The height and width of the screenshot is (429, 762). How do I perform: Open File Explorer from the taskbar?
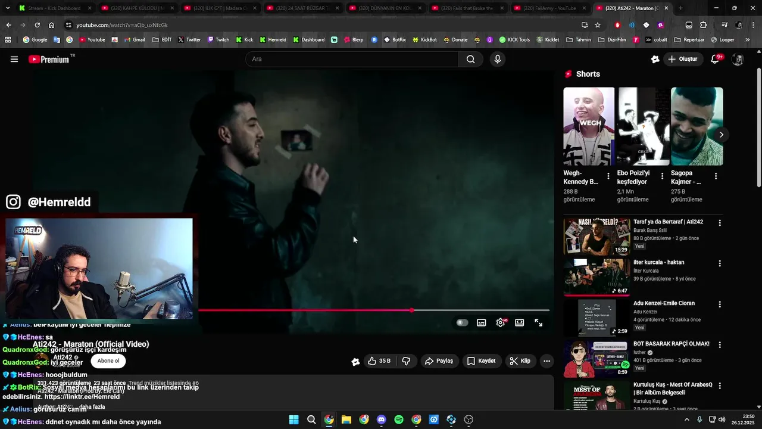[346, 419]
